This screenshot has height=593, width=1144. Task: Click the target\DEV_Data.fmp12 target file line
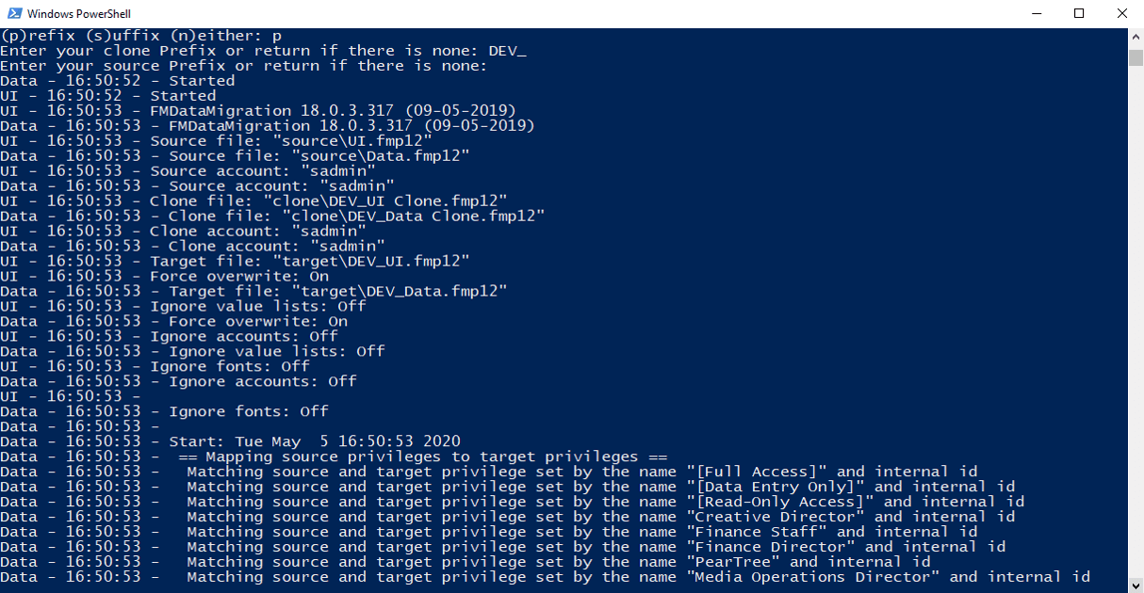[254, 292]
